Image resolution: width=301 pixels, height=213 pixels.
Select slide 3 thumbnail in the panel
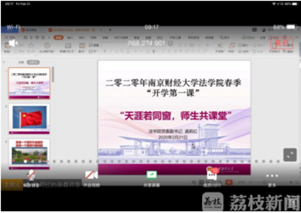click(29, 151)
